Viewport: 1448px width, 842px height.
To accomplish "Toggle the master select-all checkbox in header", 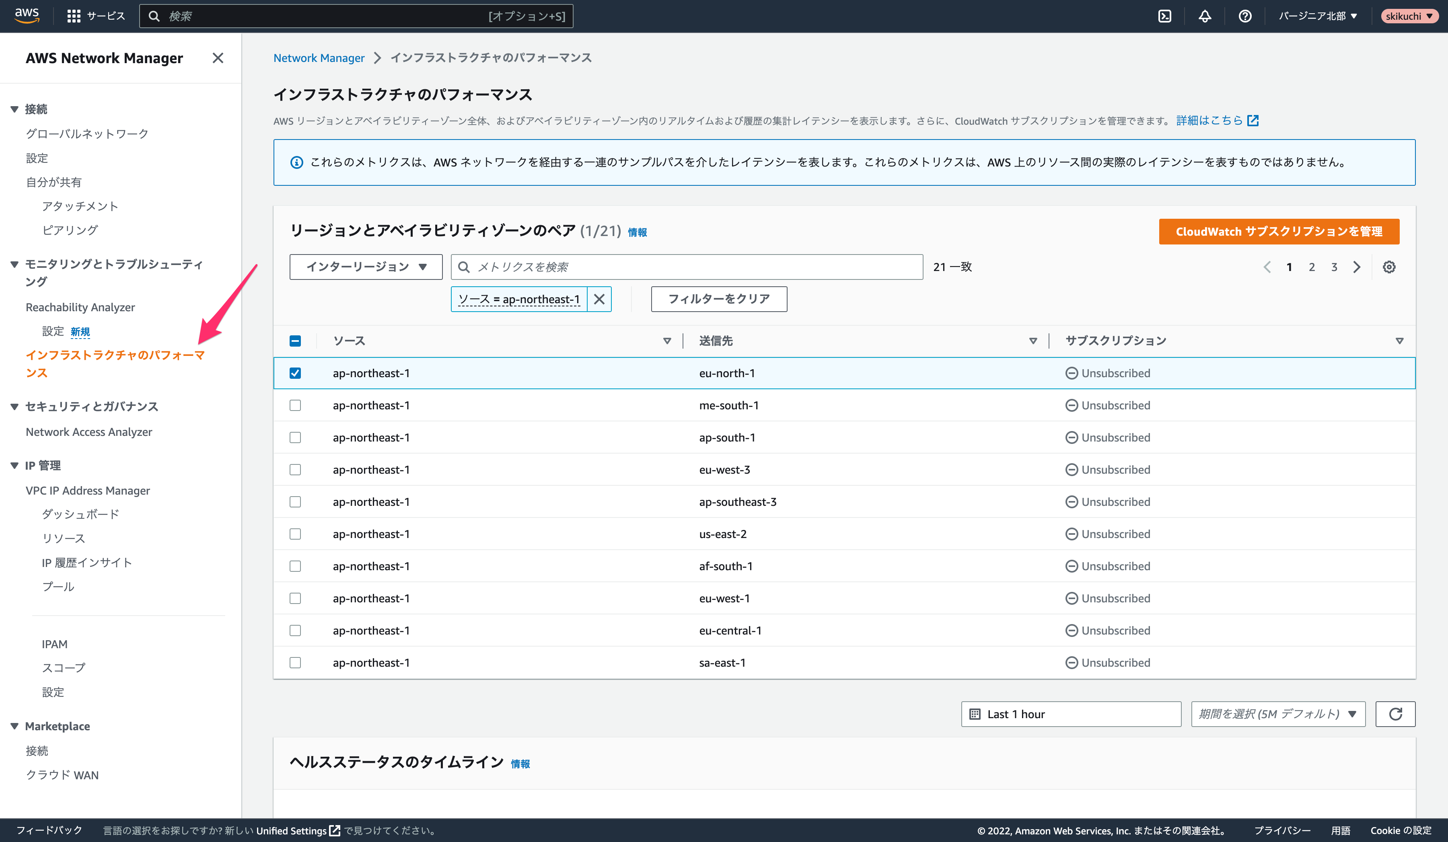I will tap(295, 341).
